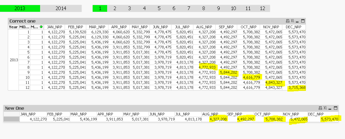Select month 2 in the month selector bar
This screenshot has width=345, height=139.
(115, 8)
